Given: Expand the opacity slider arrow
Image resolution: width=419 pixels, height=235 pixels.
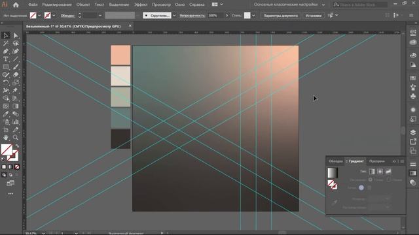Looking at the screenshot, I should pyautogui.click(x=227, y=16).
